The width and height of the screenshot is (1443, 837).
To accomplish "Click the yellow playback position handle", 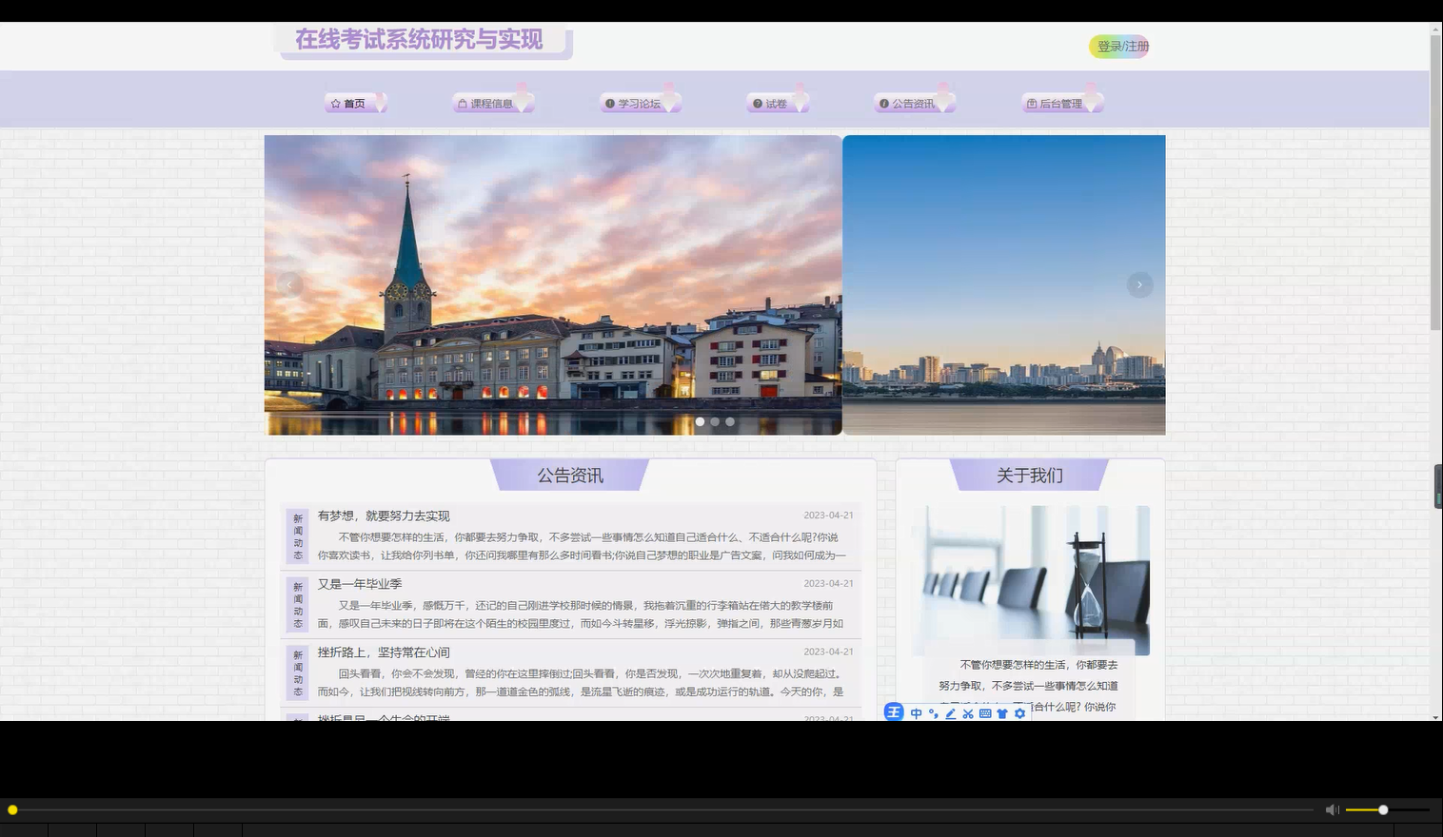I will click(12, 809).
